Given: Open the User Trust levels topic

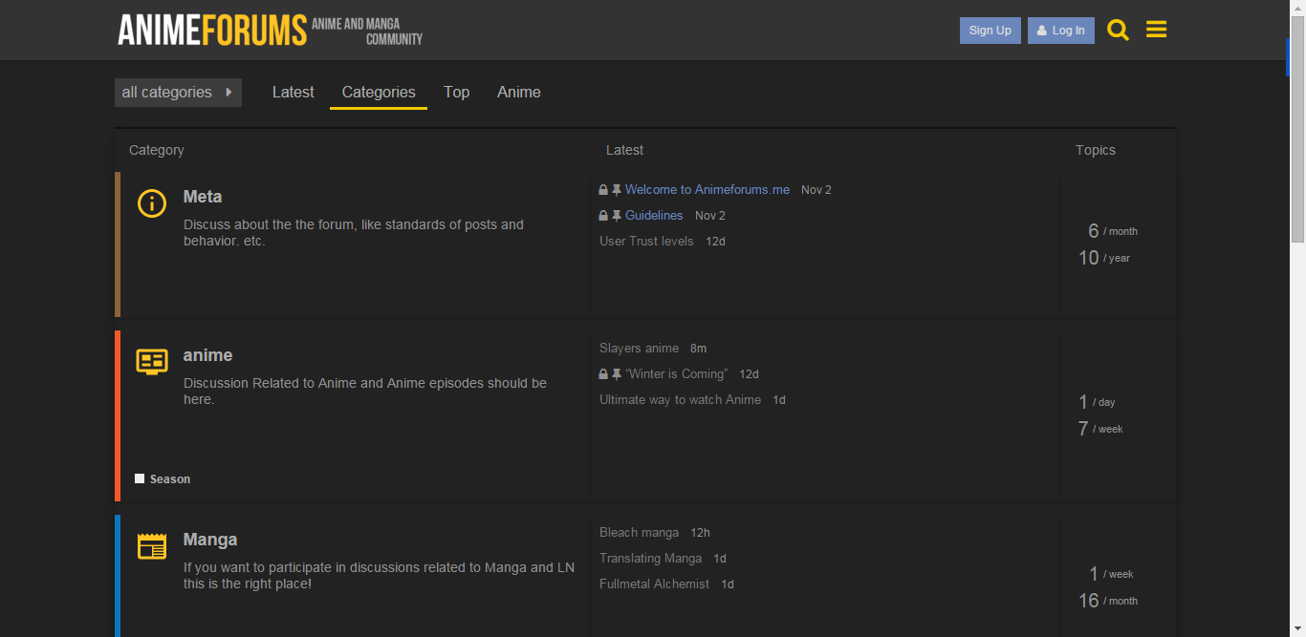Looking at the screenshot, I should tap(646, 242).
